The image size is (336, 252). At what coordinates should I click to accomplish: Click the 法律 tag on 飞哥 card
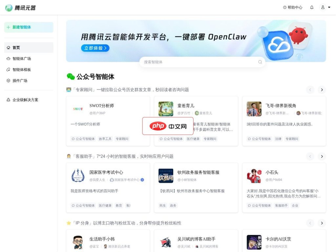pyautogui.click(x=278, y=139)
